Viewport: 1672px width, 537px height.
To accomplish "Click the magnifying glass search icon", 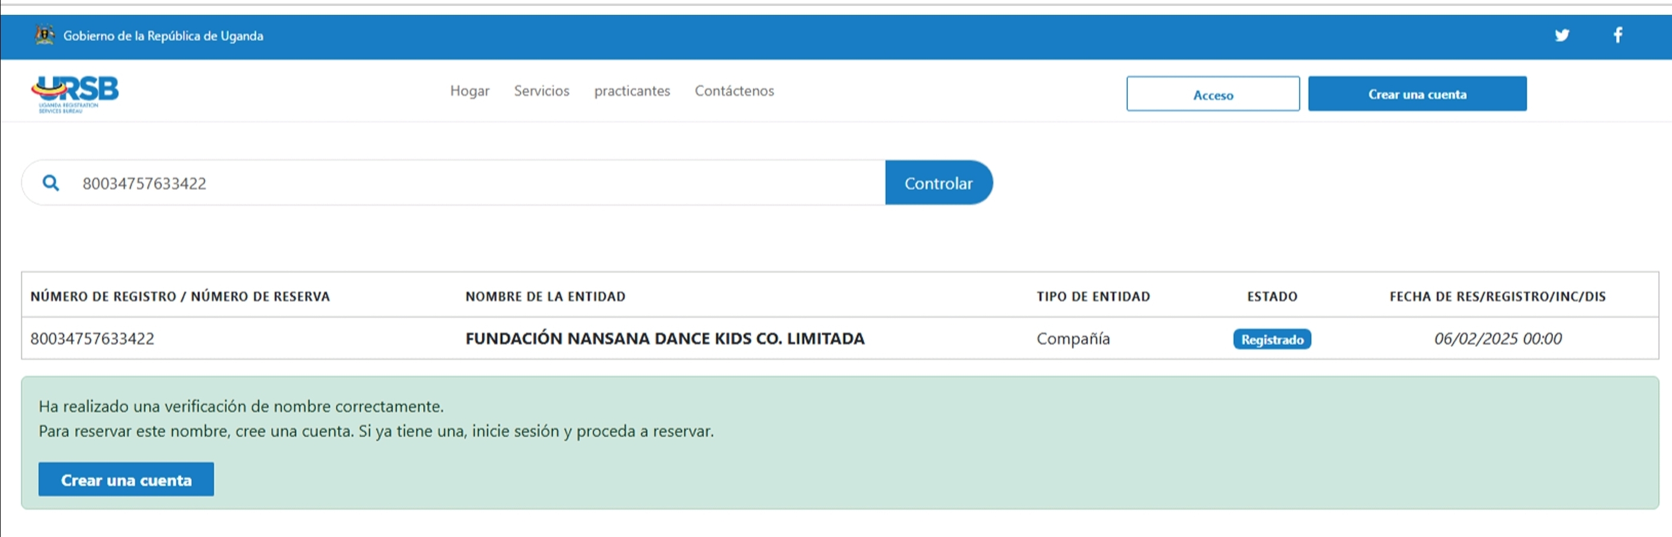I will (50, 183).
